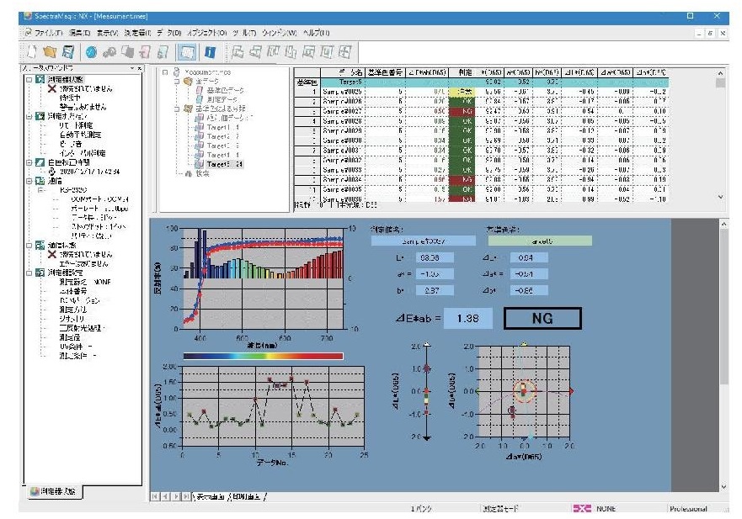The image size is (742, 519).
Task: Collapse the 測定器状態 tree node
Action: 27,78
